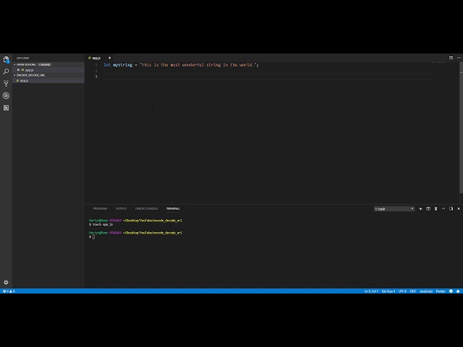Click the let keyword in line 1
Image resolution: width=463 pixels, height=347 pixels.
(x=107, y=65)
